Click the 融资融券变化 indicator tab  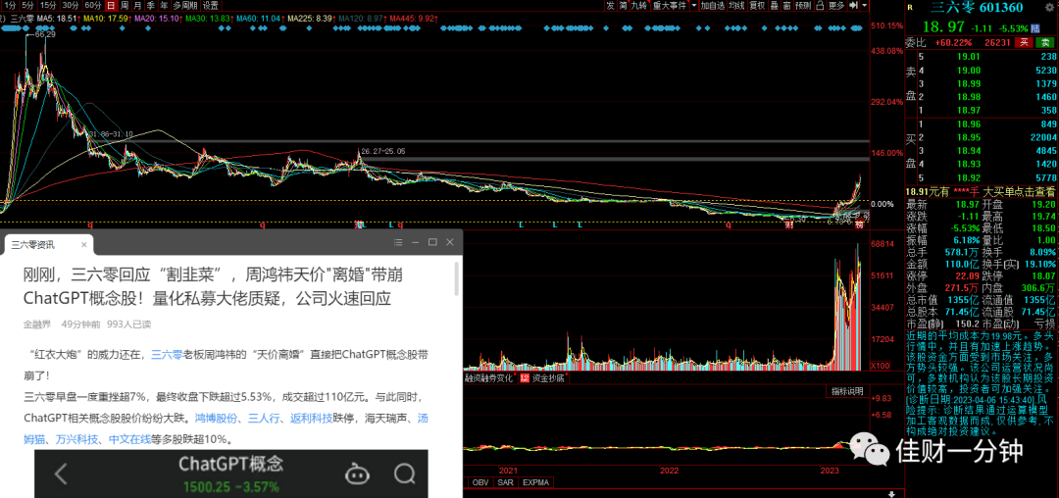click(488, 378)
